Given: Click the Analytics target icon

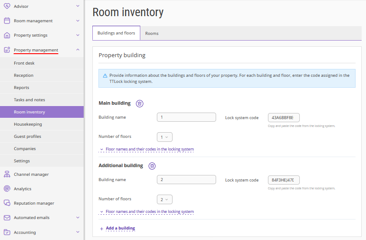Looking at the screenshot, I should click(7, 189).
